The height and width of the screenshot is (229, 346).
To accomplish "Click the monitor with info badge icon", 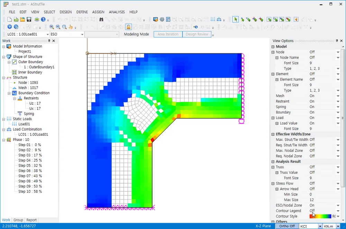I will click(156, 20).
